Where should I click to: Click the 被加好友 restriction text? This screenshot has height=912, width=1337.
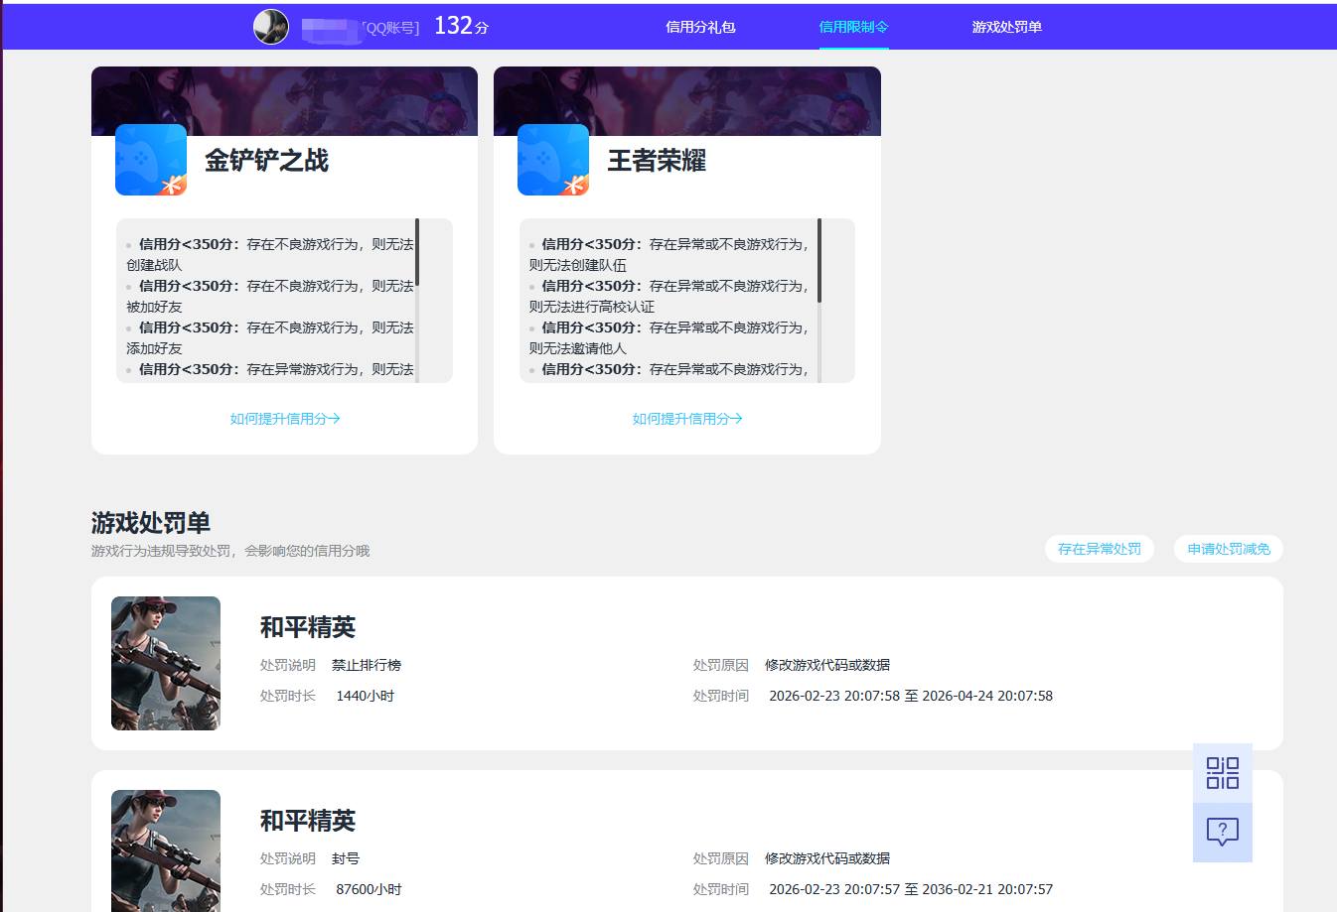pos(154,307)
